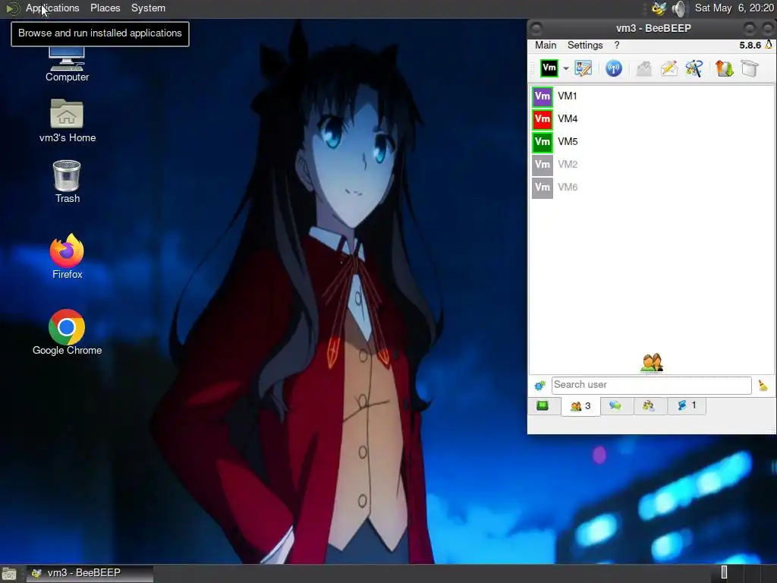This screenshot has height=583, width=777.
Task: Click the grey box toolbar icon
Action: [x=749, y=68]
